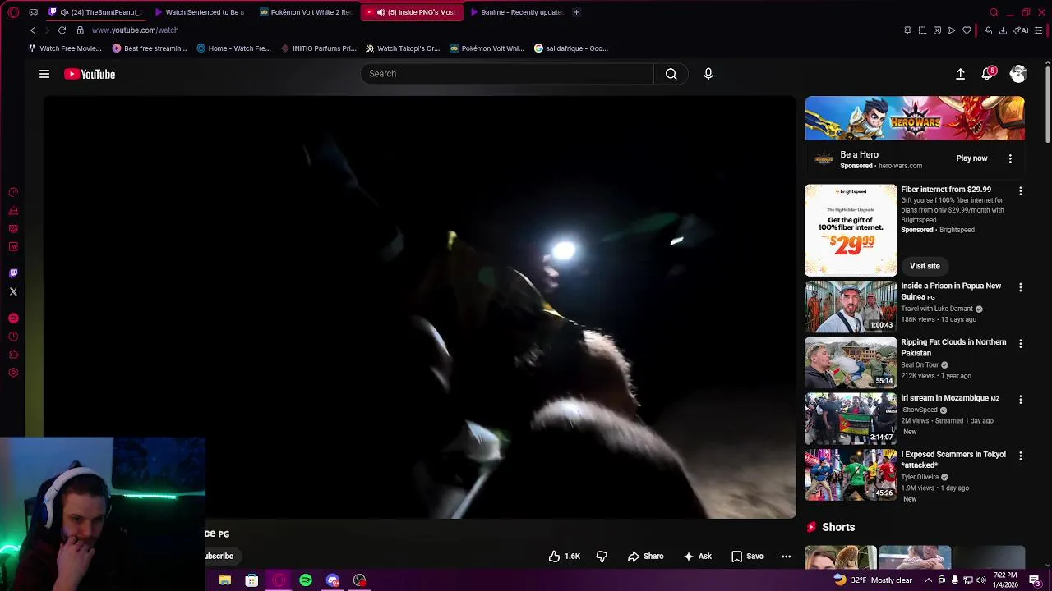This screenshot has height=591, width=1052.
Task: Open the sal dafrique Google bookmark
Action: click(571, 48)
